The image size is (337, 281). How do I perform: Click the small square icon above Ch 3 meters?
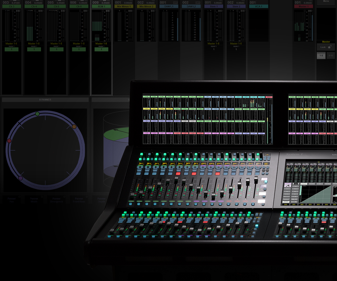point(13,11)
